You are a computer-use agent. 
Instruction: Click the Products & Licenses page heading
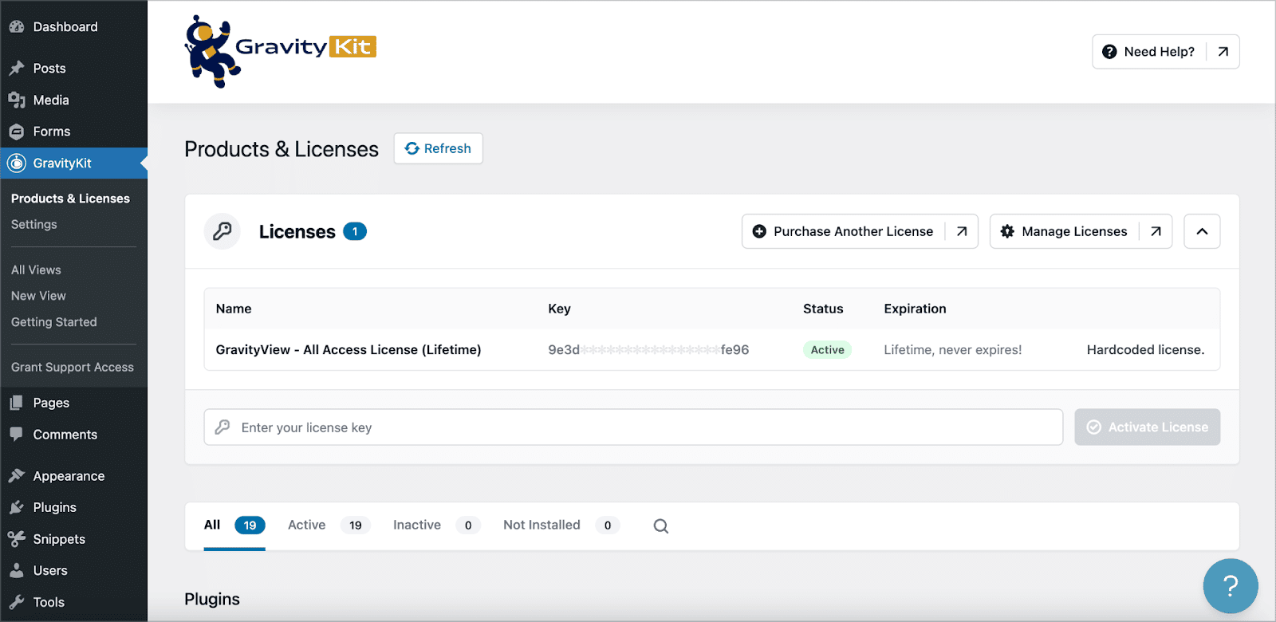coord(282,149)
